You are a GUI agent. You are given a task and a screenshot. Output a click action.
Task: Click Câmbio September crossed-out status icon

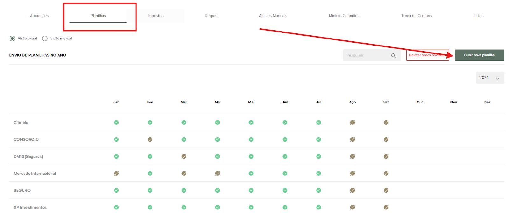point(386,123)
